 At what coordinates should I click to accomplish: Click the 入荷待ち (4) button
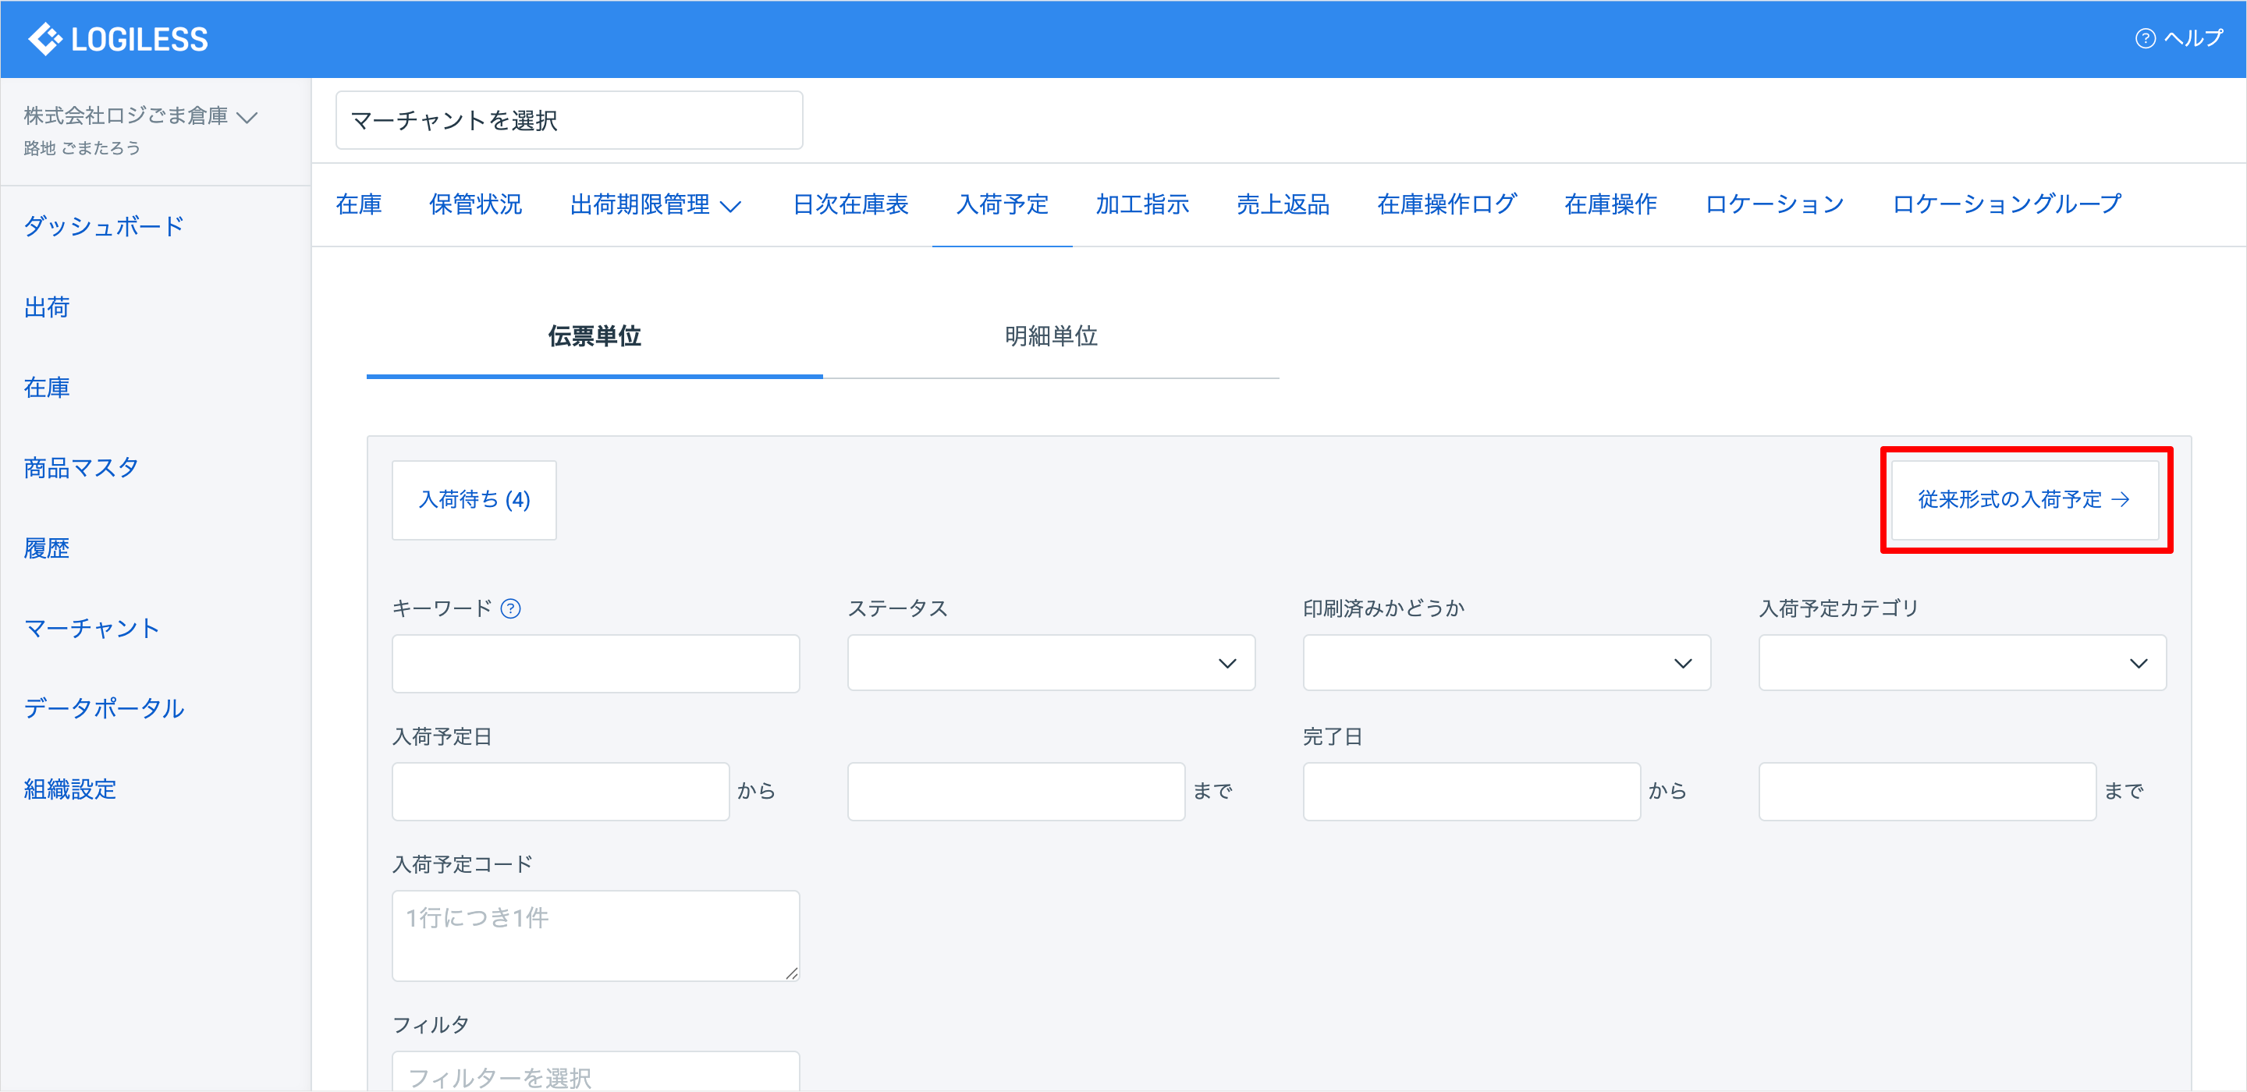click(474, 500)
